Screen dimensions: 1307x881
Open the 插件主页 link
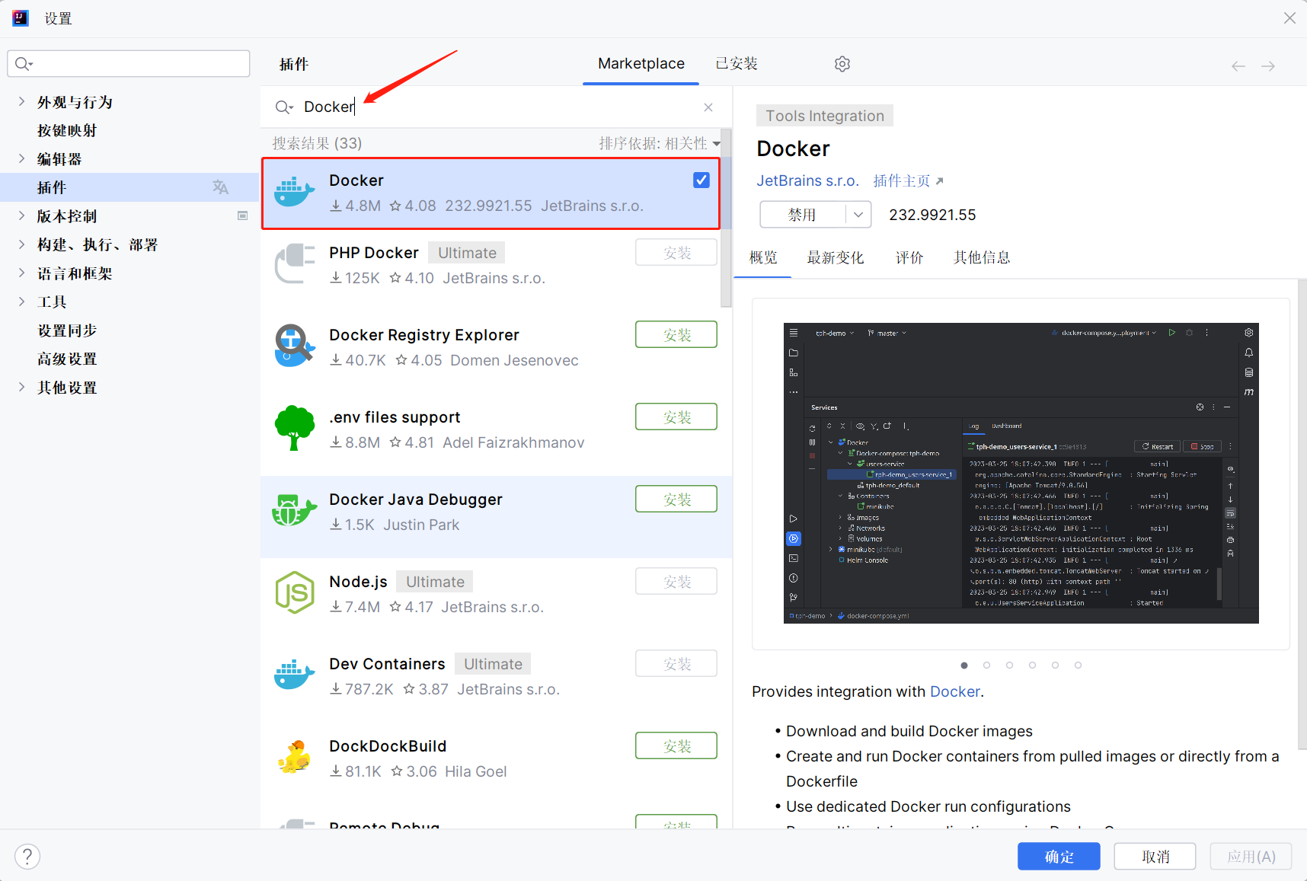coord(908,180)
